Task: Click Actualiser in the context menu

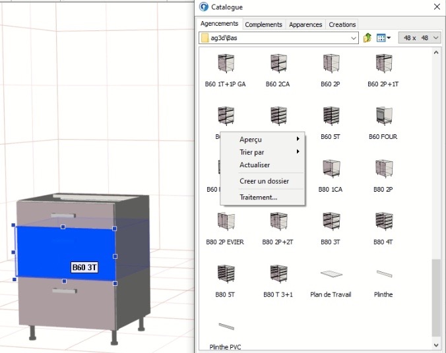Action: [x=255, y=165]
